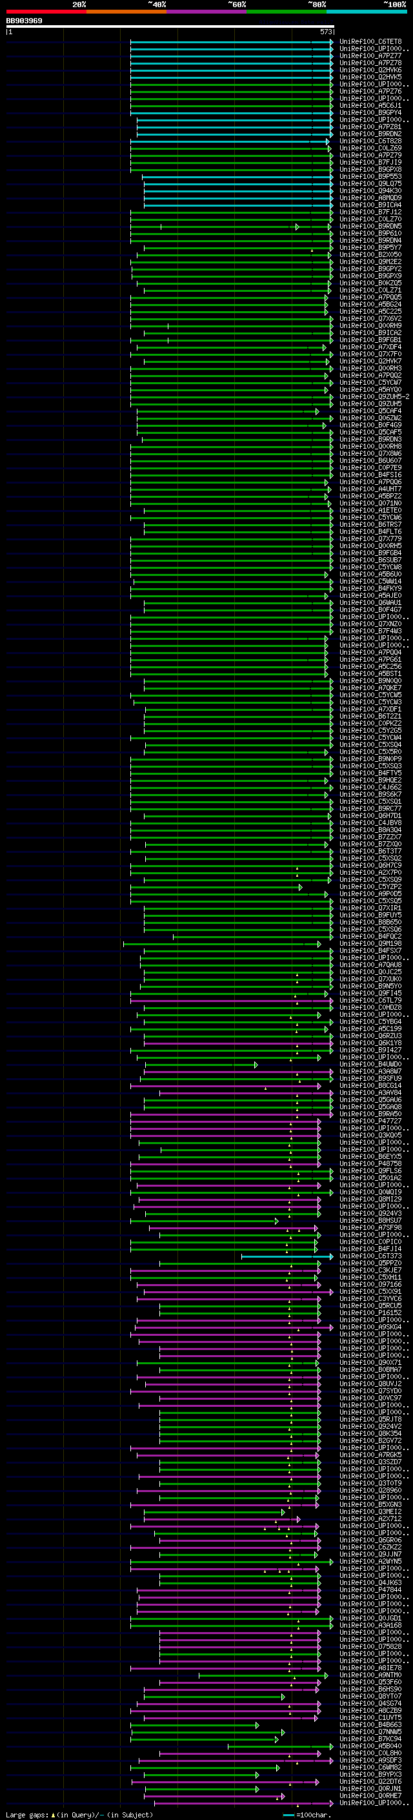The image size is (413, 1820).
Task: Click the orange ~40% identity legend segment
Action: 126,12
